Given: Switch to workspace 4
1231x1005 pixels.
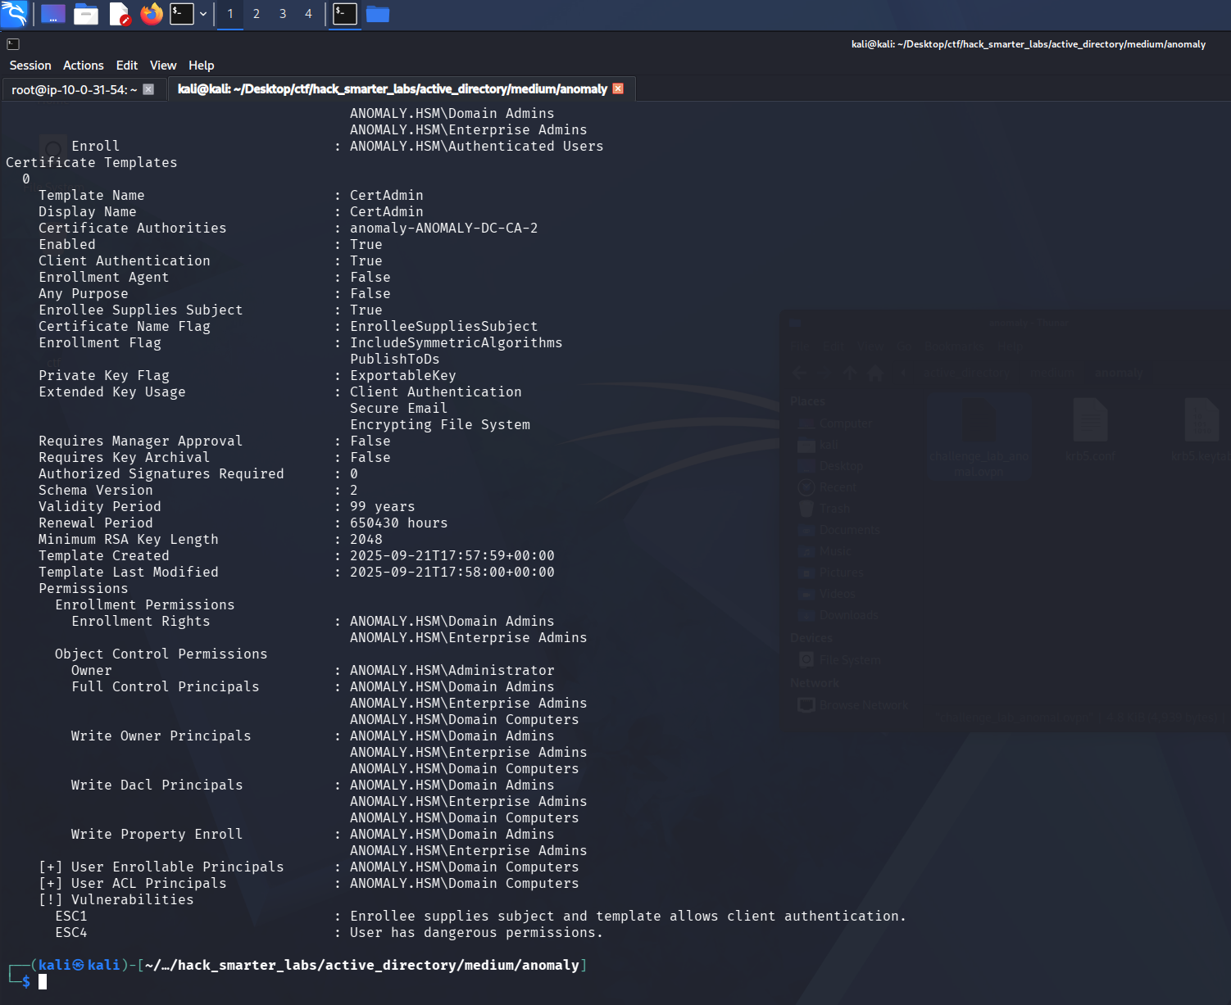Looking at the screenshot, I should [x=308, y=14].
